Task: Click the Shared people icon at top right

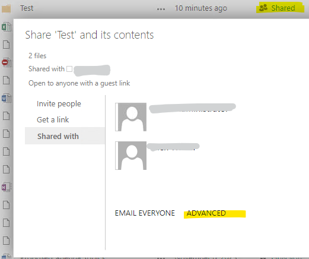Action: [263, 8]
